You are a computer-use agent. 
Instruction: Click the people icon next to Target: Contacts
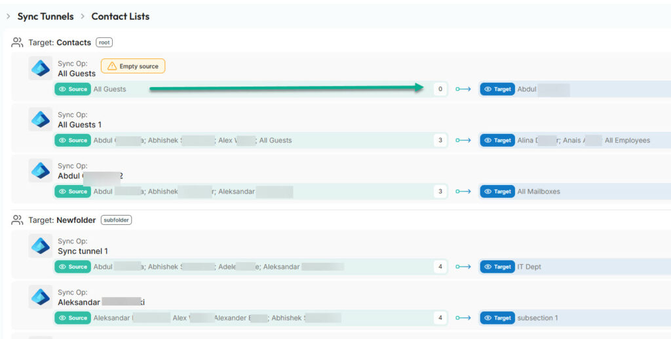(18, 43)
